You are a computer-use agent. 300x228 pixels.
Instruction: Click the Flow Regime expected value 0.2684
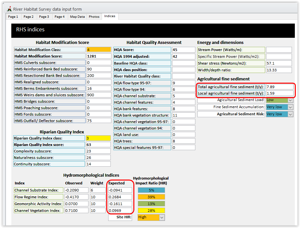(x=120, y=197)
